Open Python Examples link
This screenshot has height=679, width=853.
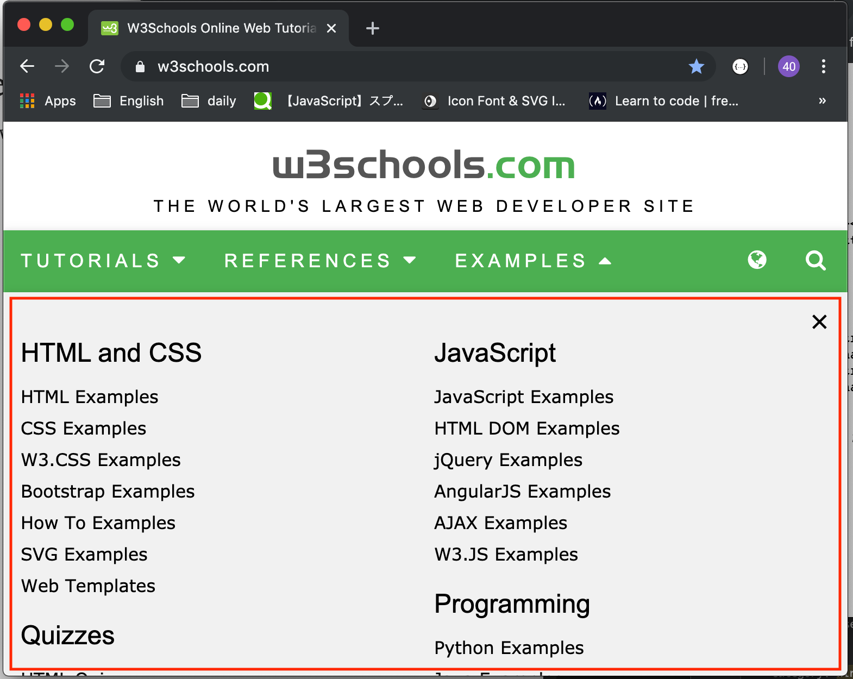509,648
